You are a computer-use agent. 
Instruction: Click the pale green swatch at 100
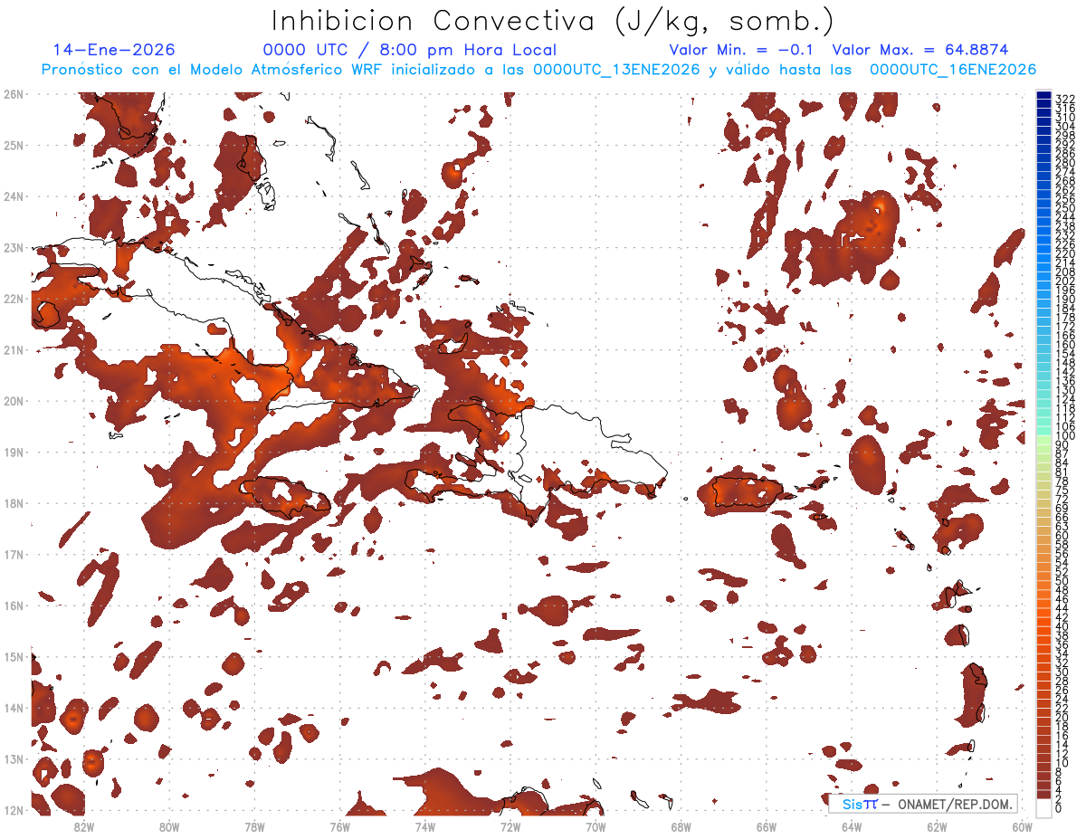click(x=1043, y=440)
